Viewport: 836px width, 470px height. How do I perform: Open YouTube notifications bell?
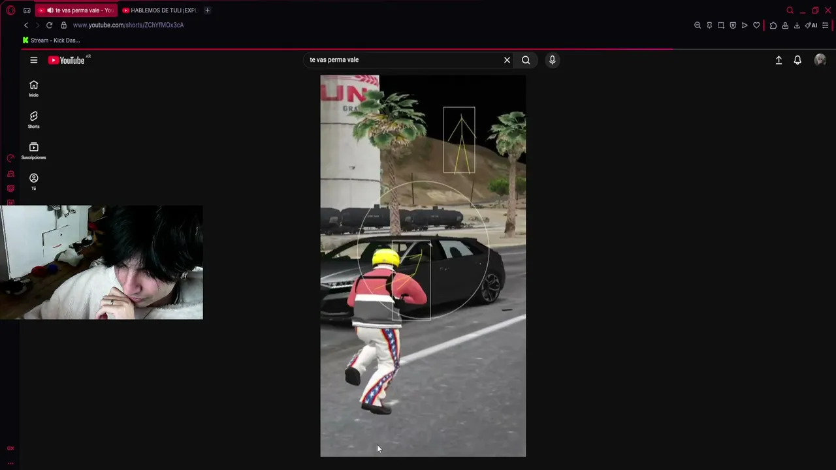(797, 60)
